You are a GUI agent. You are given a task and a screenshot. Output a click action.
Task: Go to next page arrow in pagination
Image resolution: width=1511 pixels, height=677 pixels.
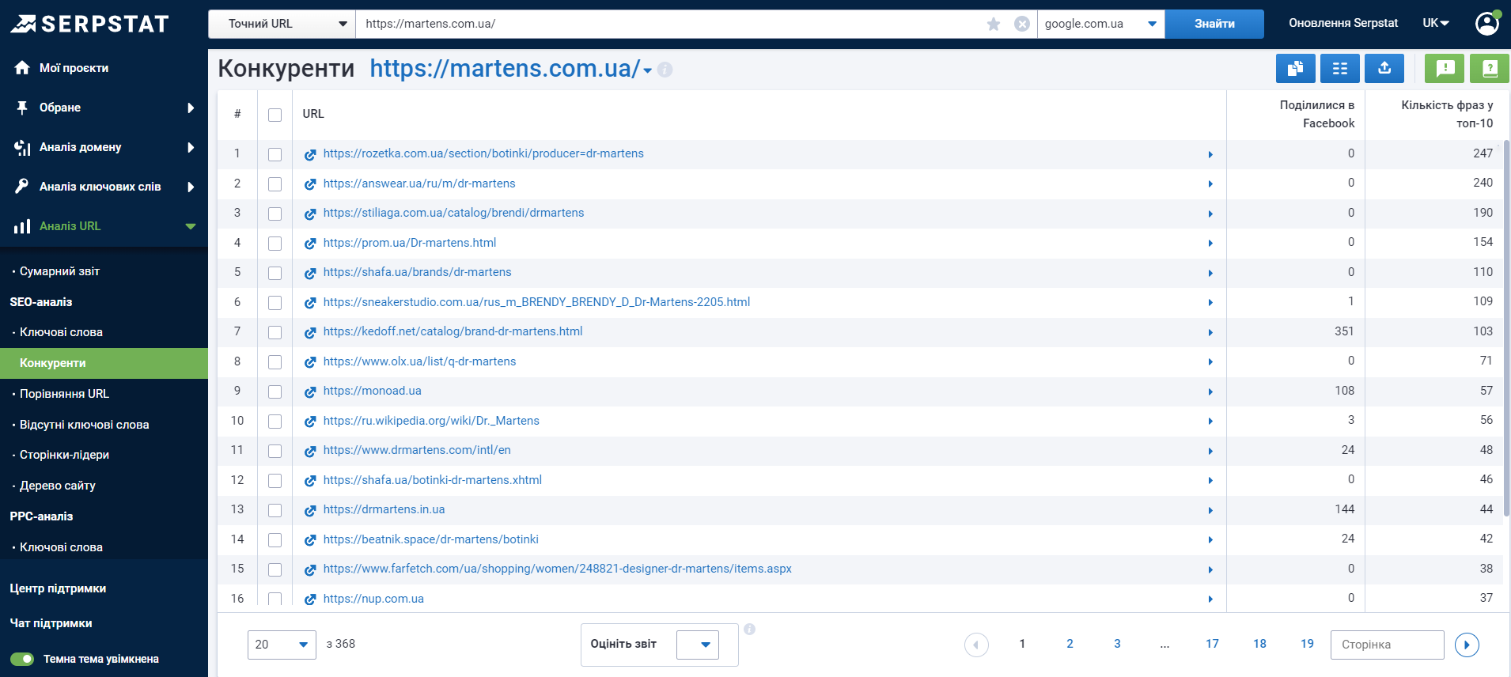(x=1466, y=645)
